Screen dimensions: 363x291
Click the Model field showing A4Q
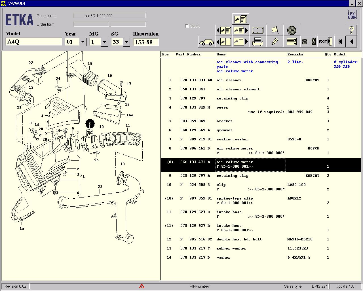(34, 42)
